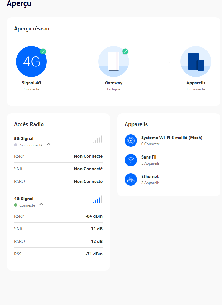The width and height of the screenshot is (222, 305).
Task: Click the Accès Radio heading
Action: point(29,124)
